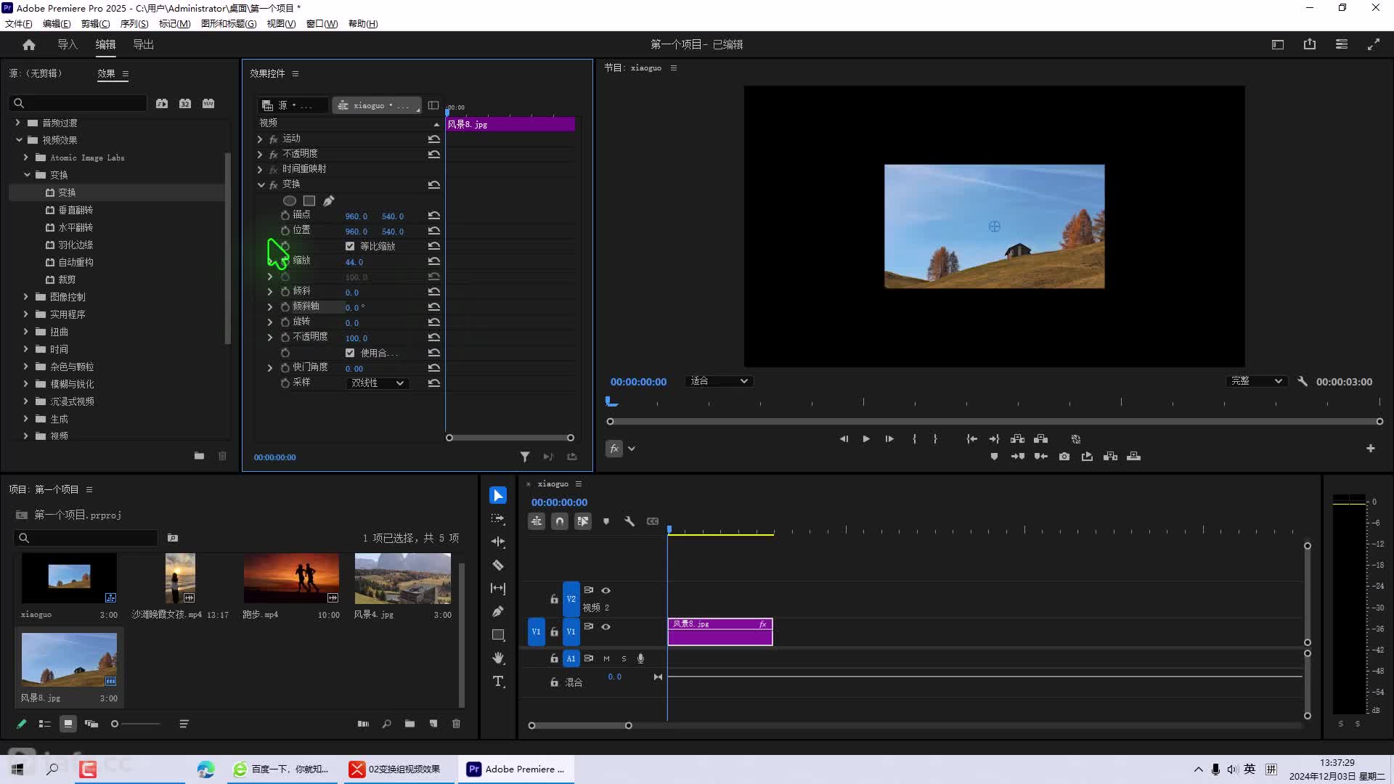Toggle snap in timeline magnet icon
The image size is (1394, 784).
pyautogui.click(x=560, y=521)
